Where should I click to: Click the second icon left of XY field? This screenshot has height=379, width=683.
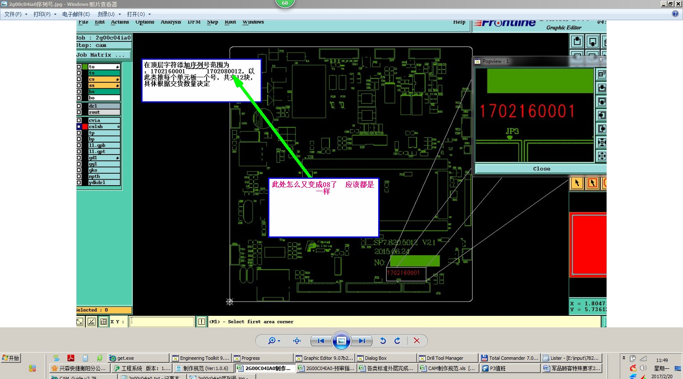pos(91,322)
